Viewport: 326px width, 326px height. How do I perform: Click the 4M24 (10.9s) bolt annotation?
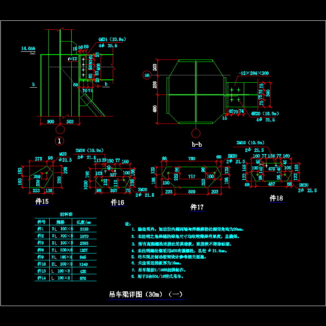(110, 40)
